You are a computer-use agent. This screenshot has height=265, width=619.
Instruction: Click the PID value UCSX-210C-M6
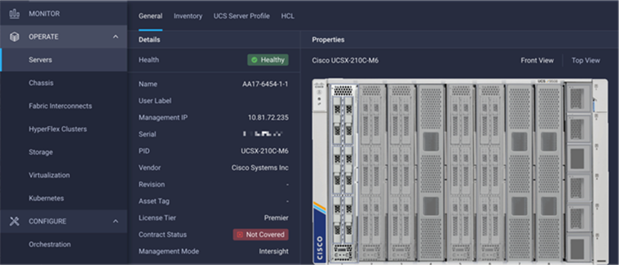point(265,151)
